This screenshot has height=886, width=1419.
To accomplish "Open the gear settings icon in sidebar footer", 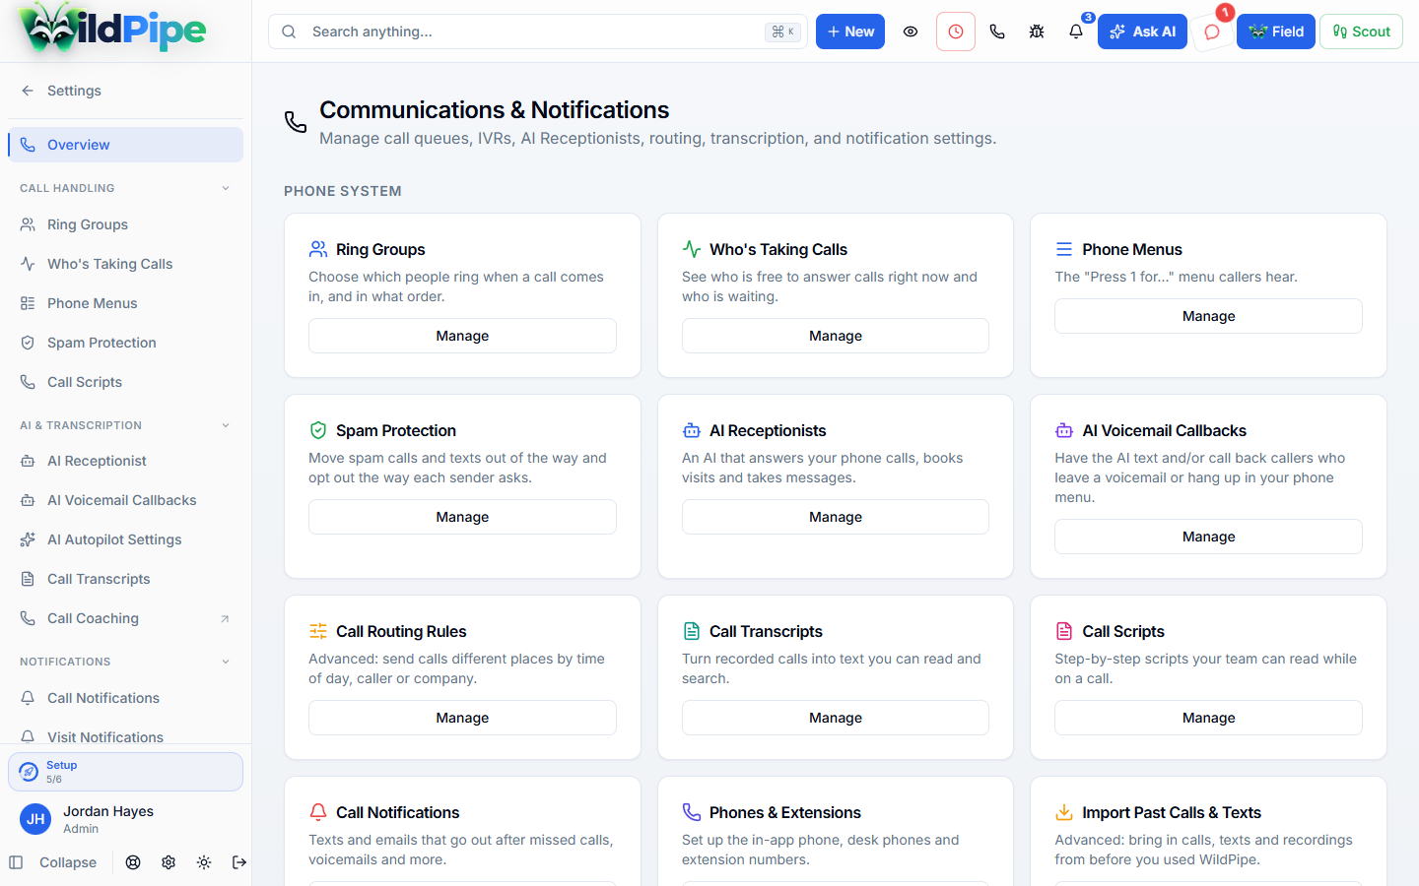I will click(x=169, y=862).
